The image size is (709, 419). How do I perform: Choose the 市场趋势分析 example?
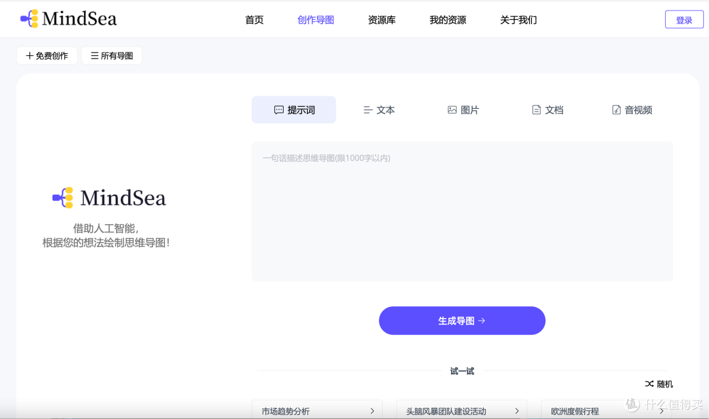[318, 409]
